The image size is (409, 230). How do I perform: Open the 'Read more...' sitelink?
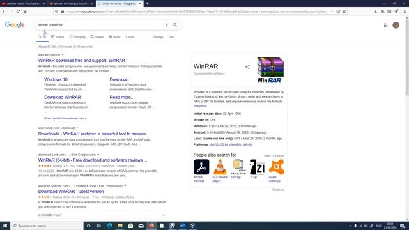click(122, 97)
